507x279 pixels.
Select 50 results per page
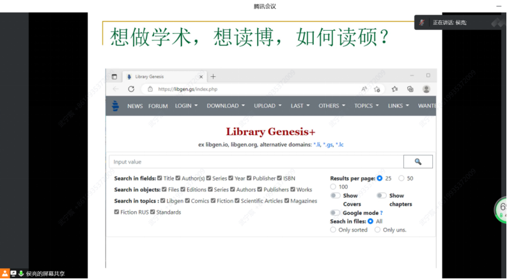pos(402,179)
